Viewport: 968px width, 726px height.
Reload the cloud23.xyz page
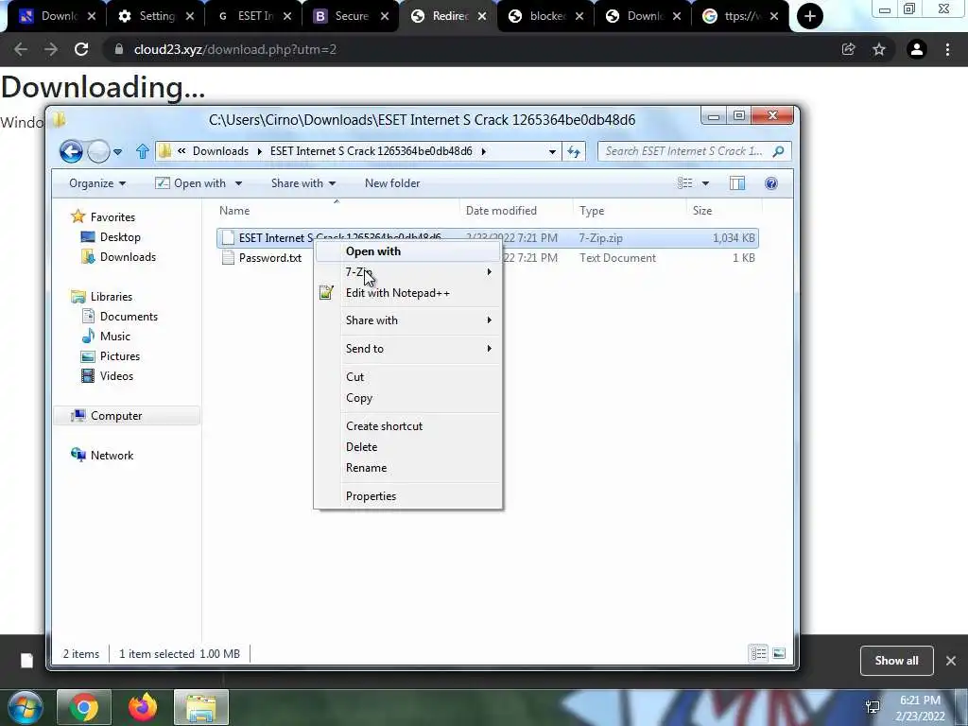click(81, 49)
